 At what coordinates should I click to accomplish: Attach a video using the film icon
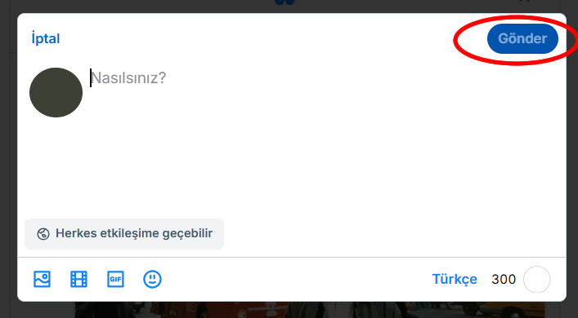point(78,279)
